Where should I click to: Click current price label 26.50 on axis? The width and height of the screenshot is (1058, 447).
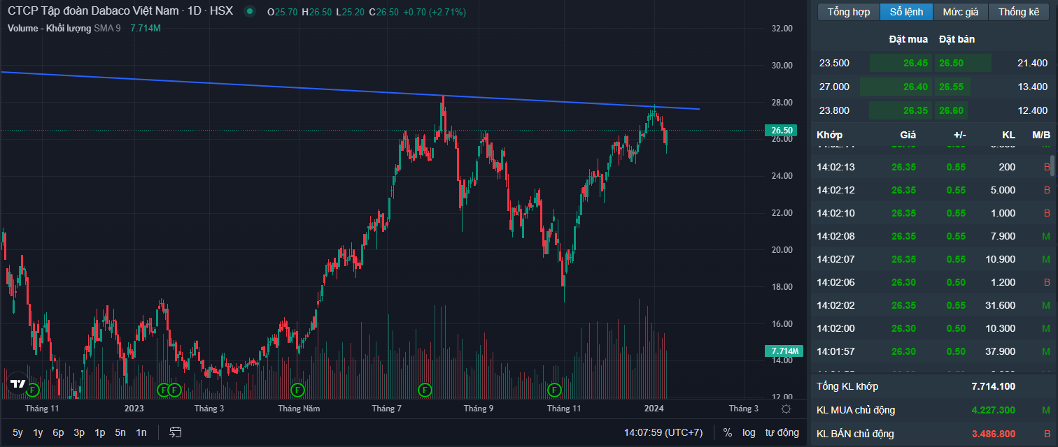point(782,130)
